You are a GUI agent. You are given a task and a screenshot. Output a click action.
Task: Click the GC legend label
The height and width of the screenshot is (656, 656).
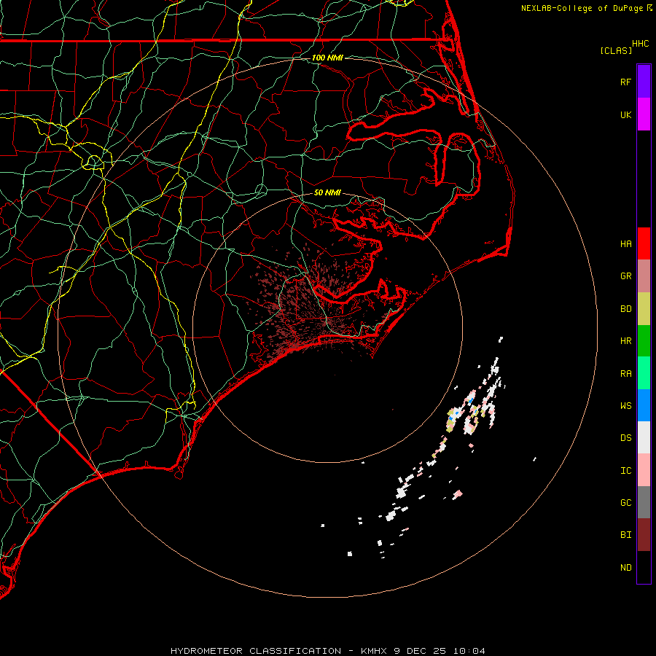tap(625, 503)
